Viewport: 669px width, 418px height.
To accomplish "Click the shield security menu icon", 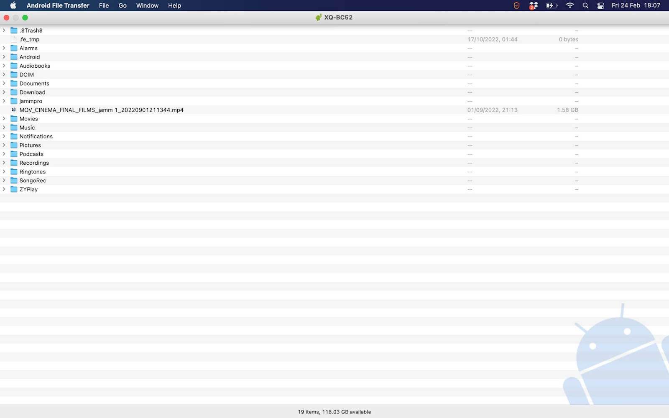I will tap(516, 5).
